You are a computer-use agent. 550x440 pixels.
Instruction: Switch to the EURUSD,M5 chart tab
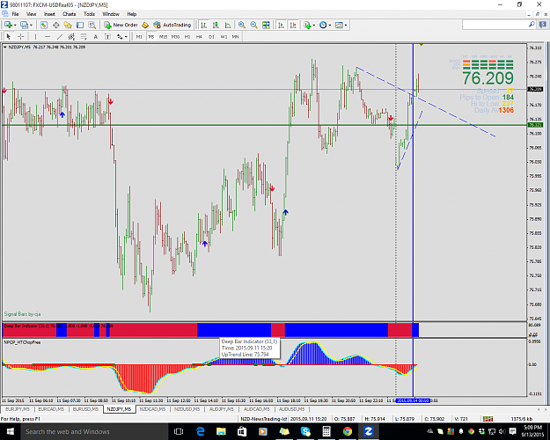click(85, 409)
